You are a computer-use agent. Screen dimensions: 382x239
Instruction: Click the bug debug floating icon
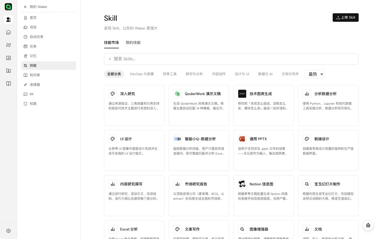368,225
